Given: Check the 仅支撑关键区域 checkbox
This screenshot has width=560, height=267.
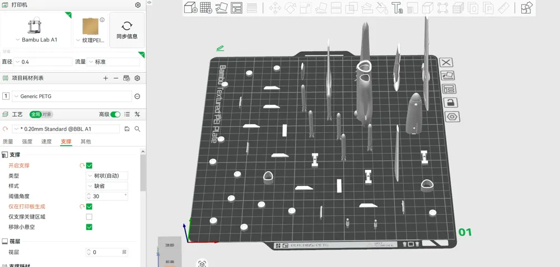Looking at the screenshot, I should [89, 217].
